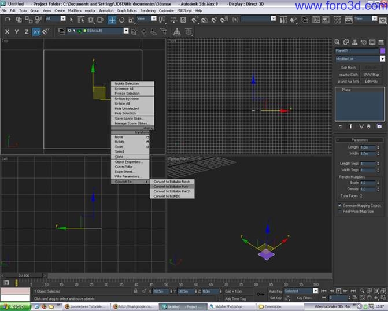Click the Mirror tool icon
The image size is (388, 311).
(283, 20)
